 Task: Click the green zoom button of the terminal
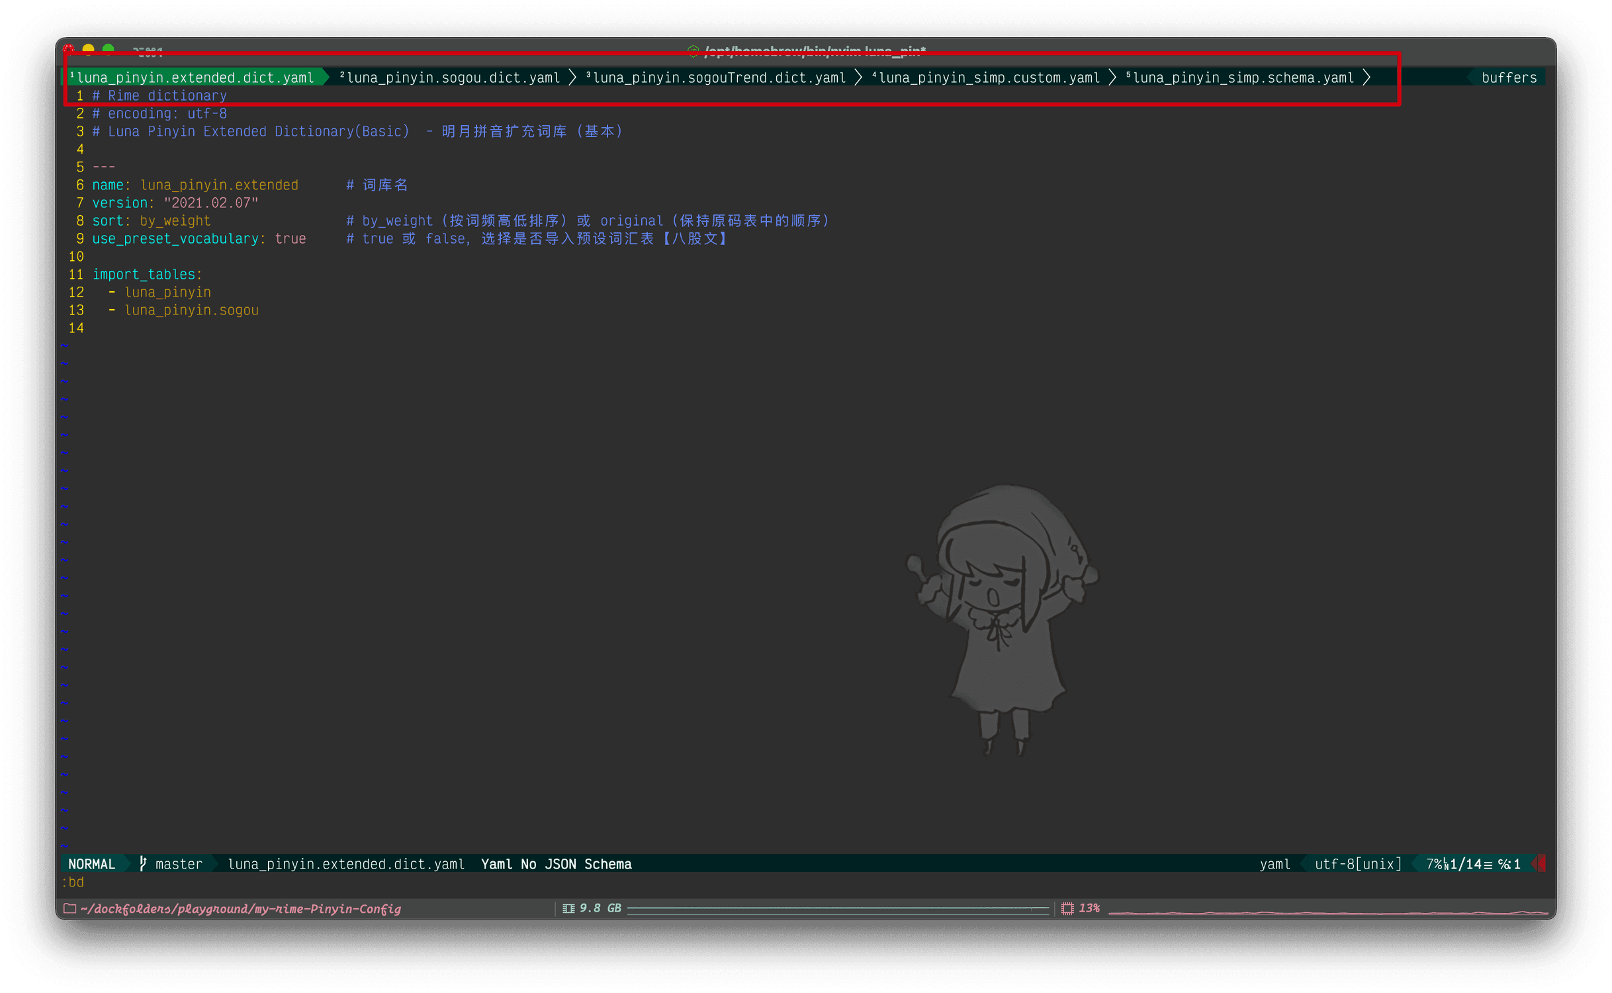click(109, 50)
